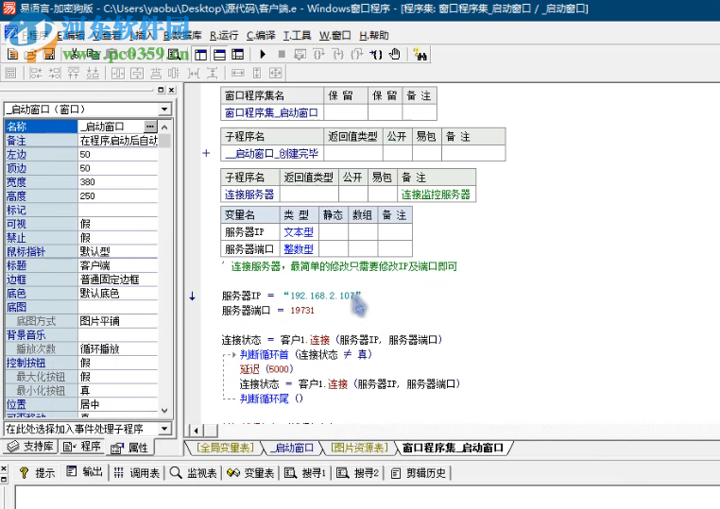Image resolution: width=720 pixels, height=509 pixels.
Task: Stop execution with the stop icon
Action: pos(282,55)
